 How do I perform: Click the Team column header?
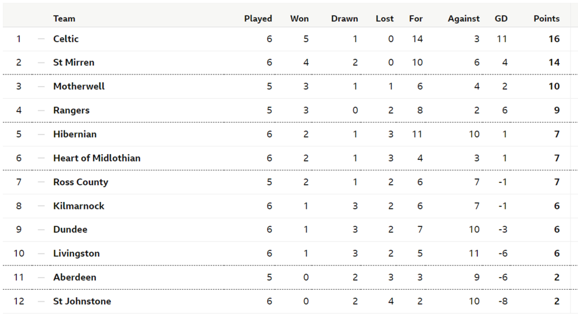(64, 18)
